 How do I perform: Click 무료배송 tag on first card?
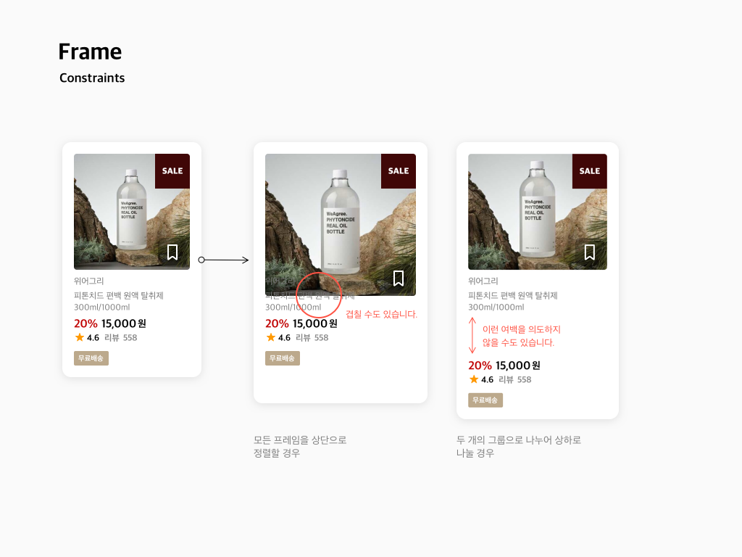coord(91,358)
